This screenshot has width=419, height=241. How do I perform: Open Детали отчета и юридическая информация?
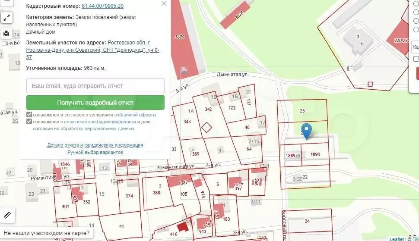[95, 145]
